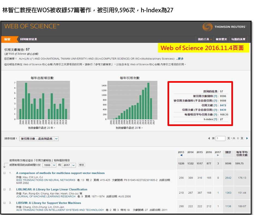This screenshot has width=254, height=215.
Task: Show later years with arrow under 2017
Action: click(x=218, y=155)
